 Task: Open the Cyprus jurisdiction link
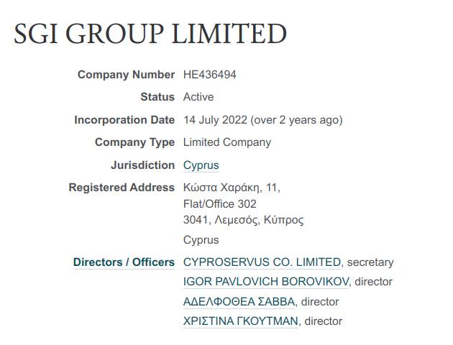click(201, 165)
